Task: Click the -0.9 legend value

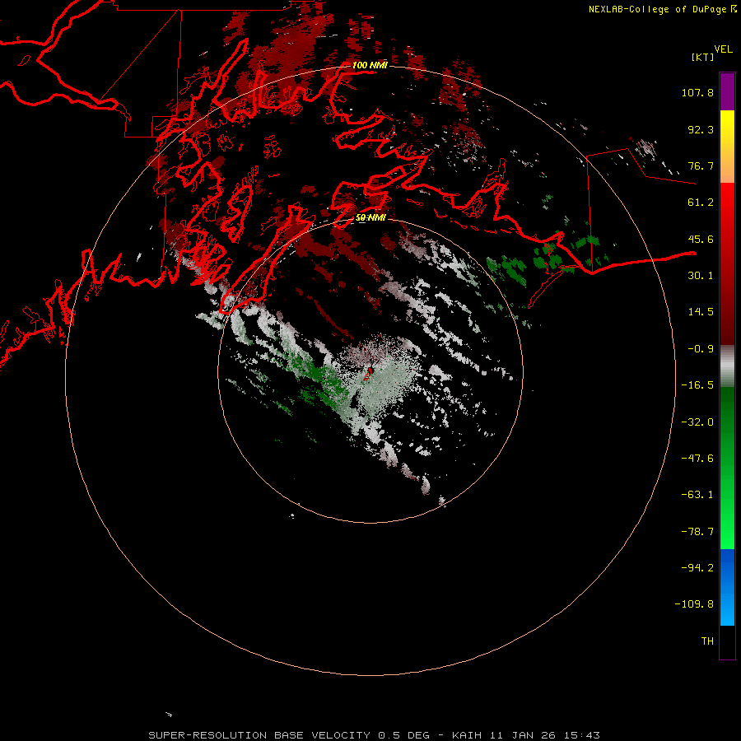Action: 701,349
